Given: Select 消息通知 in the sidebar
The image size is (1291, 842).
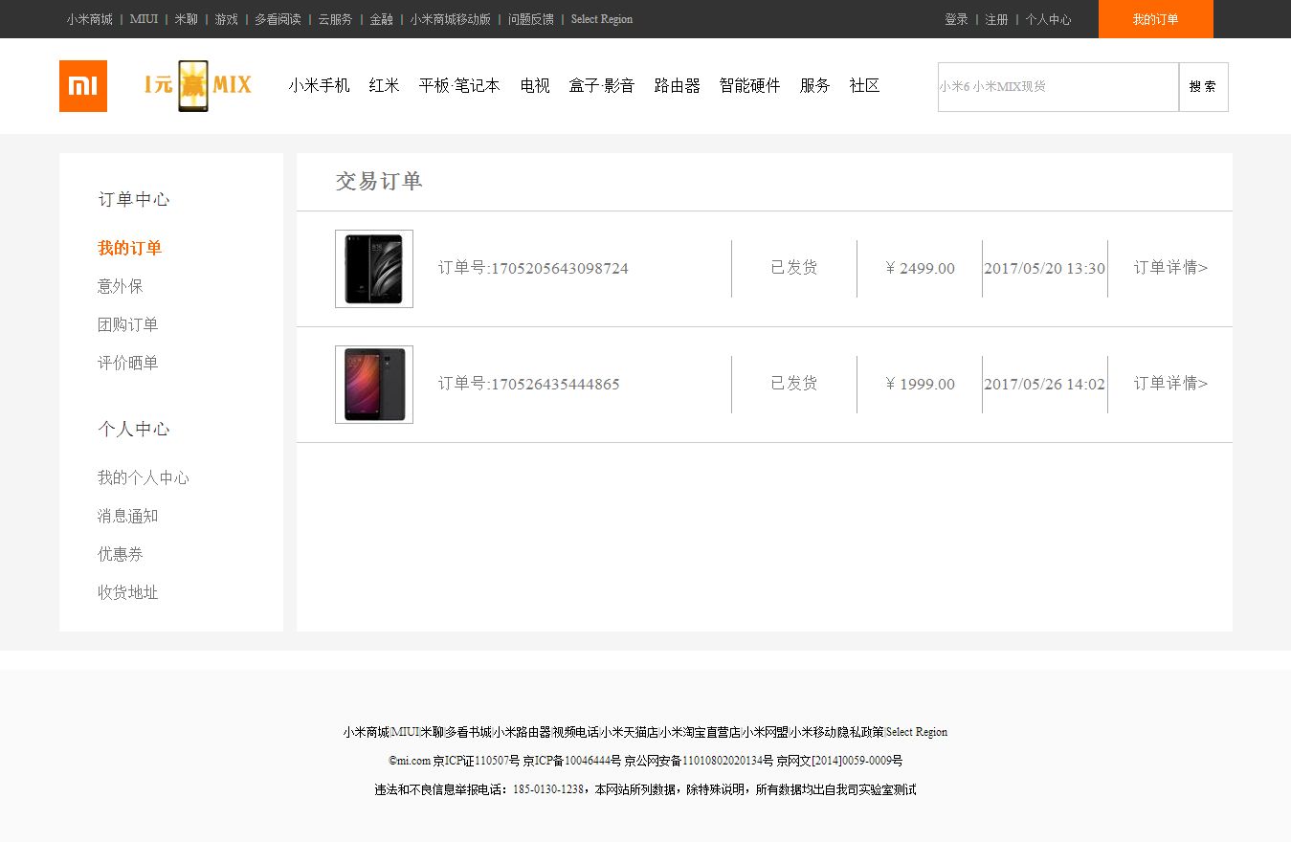Looking at the screenshot, I should pos(128,516).
